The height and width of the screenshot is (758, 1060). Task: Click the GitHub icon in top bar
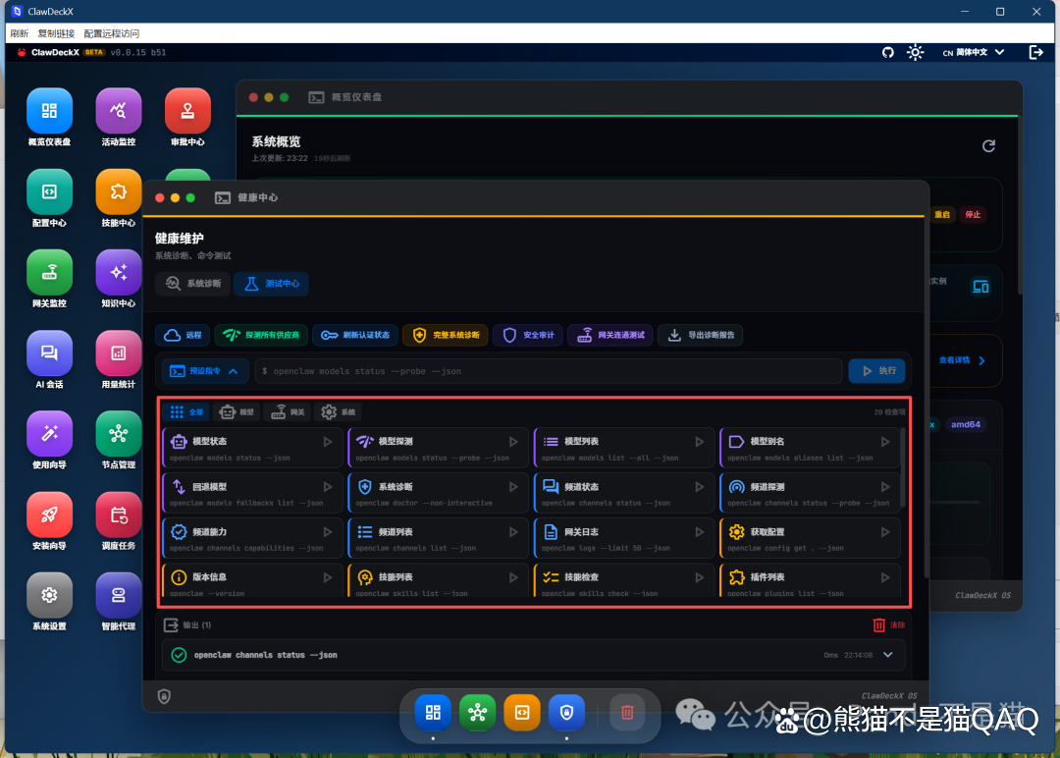point(888,52)
